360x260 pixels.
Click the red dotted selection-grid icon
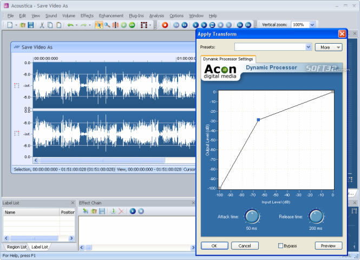click(144, 25)
